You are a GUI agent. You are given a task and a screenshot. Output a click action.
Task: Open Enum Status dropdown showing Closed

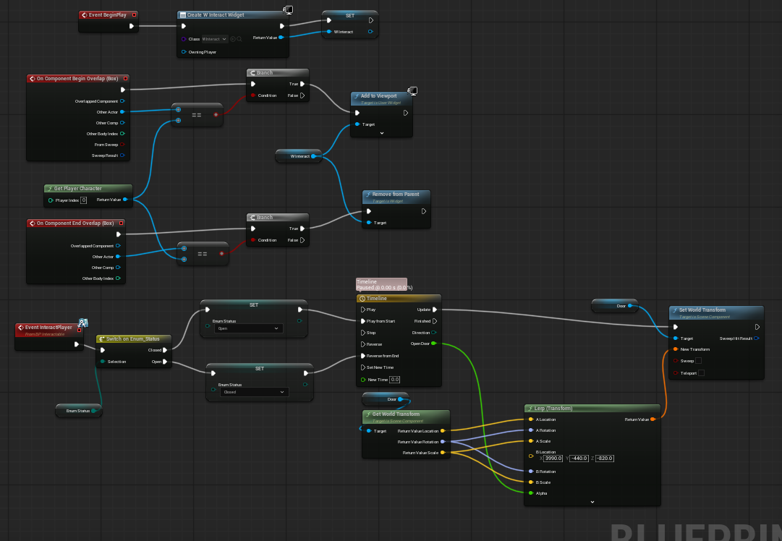tap(255, 393)
